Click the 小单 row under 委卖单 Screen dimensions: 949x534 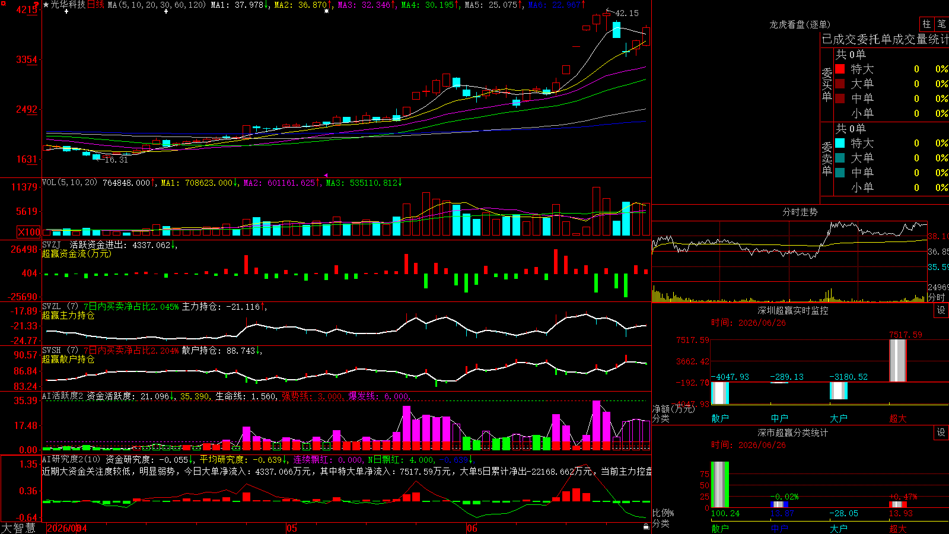point(891,187)
